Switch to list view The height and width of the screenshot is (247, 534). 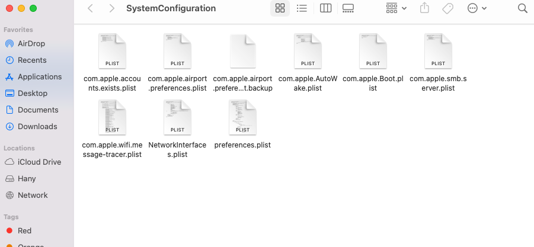pyautogui.click(x=302, y=8)
